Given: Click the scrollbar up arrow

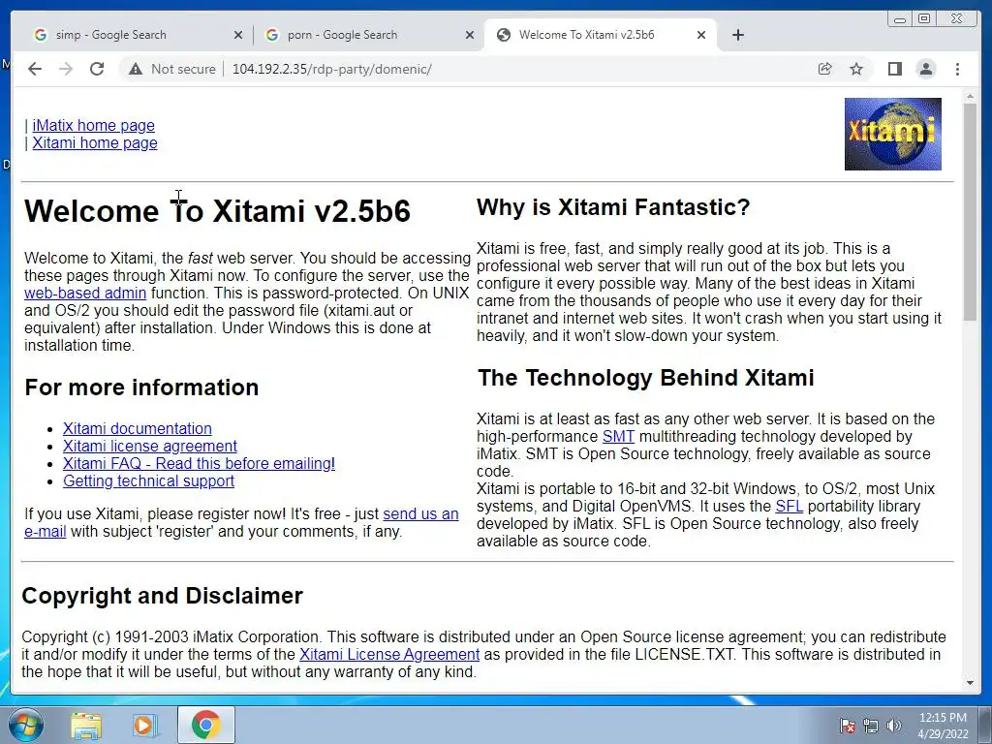Looking at the screenshot, I should (x=970, y=96).
